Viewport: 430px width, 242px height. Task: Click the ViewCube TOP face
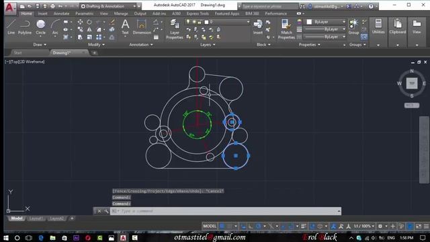(x=412, y=83)
